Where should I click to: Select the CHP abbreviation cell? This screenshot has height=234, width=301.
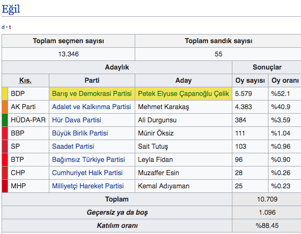[x=28, y=173]
